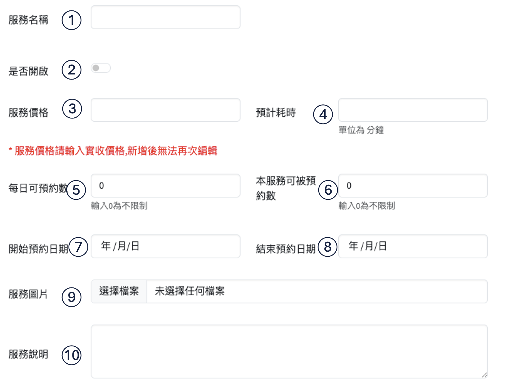Grab the 服務說明 textarea resize handle
The image size is (521, 391).
click(484, 375)
